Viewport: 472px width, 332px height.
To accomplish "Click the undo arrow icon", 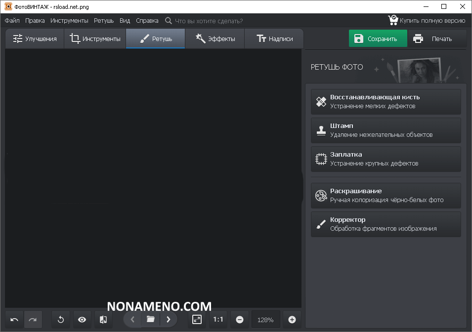I will pyautogui.click(x=14, y=320).
